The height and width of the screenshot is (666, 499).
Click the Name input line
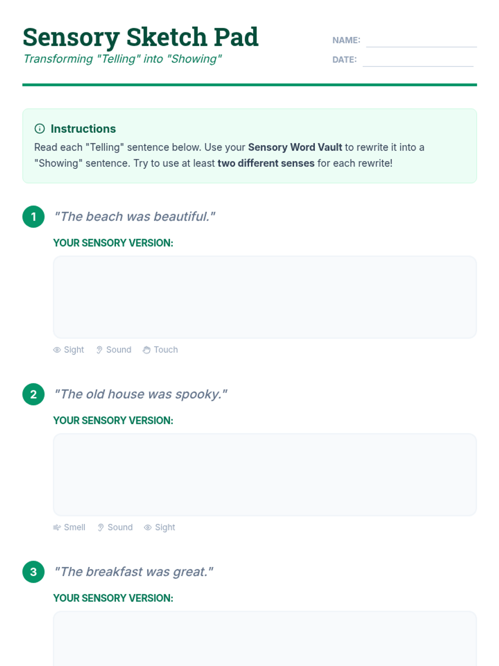tap(421, 42)
